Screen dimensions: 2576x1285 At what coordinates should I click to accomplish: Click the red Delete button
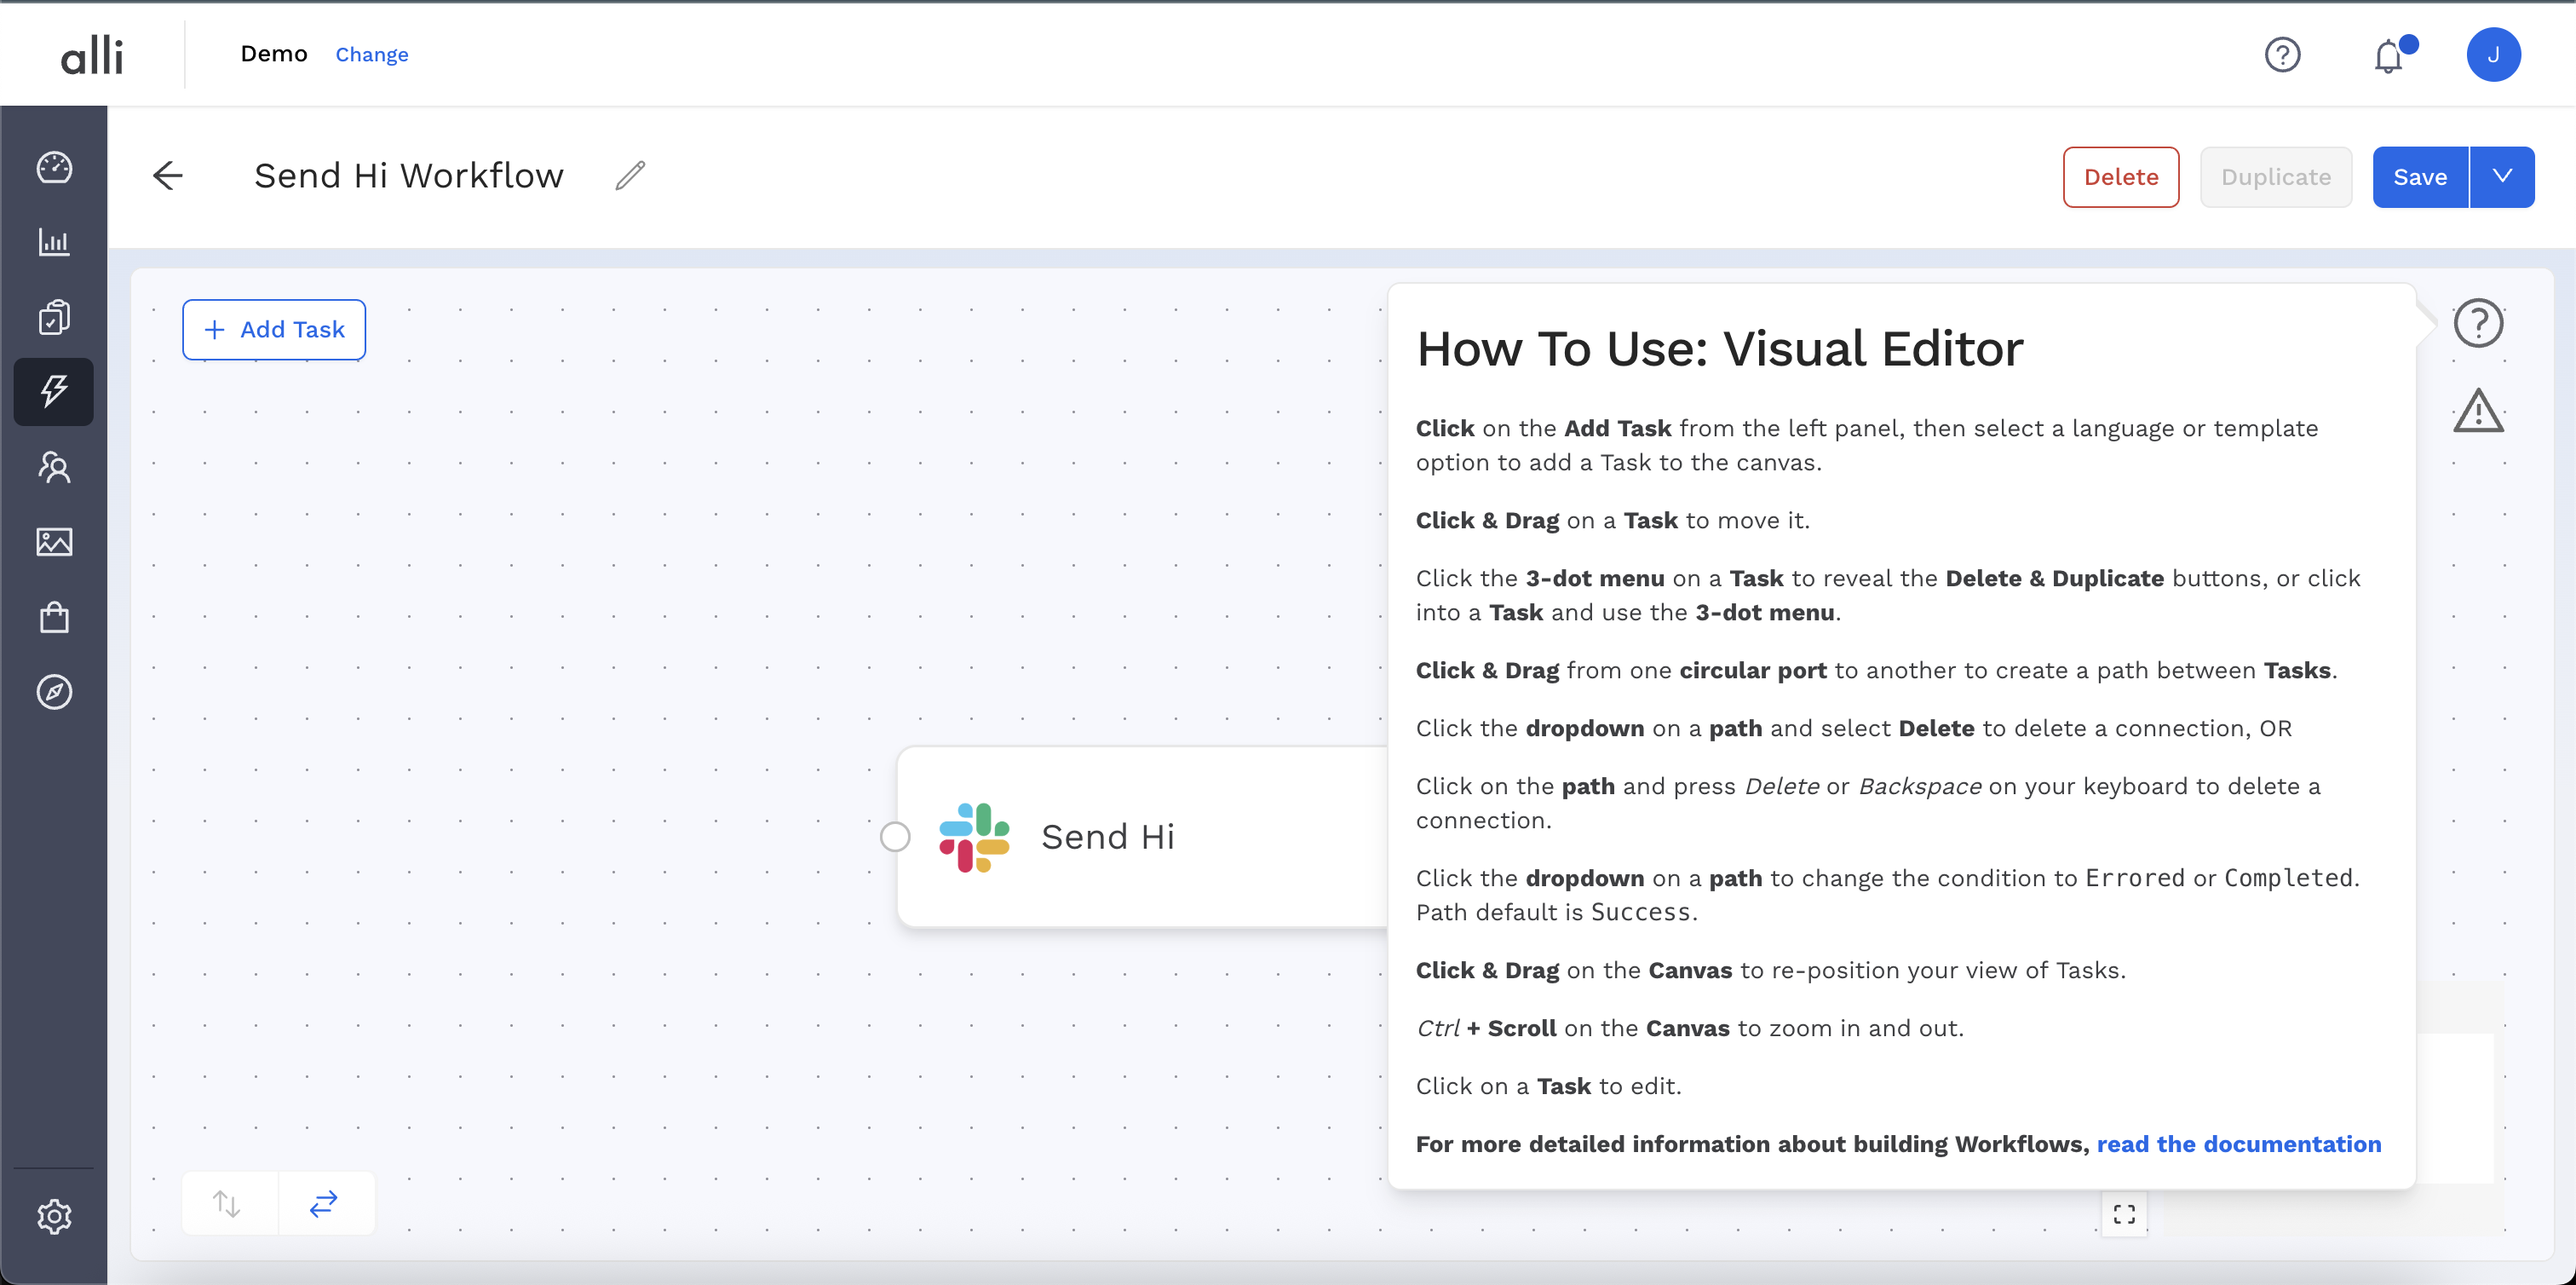point(2120,177)
